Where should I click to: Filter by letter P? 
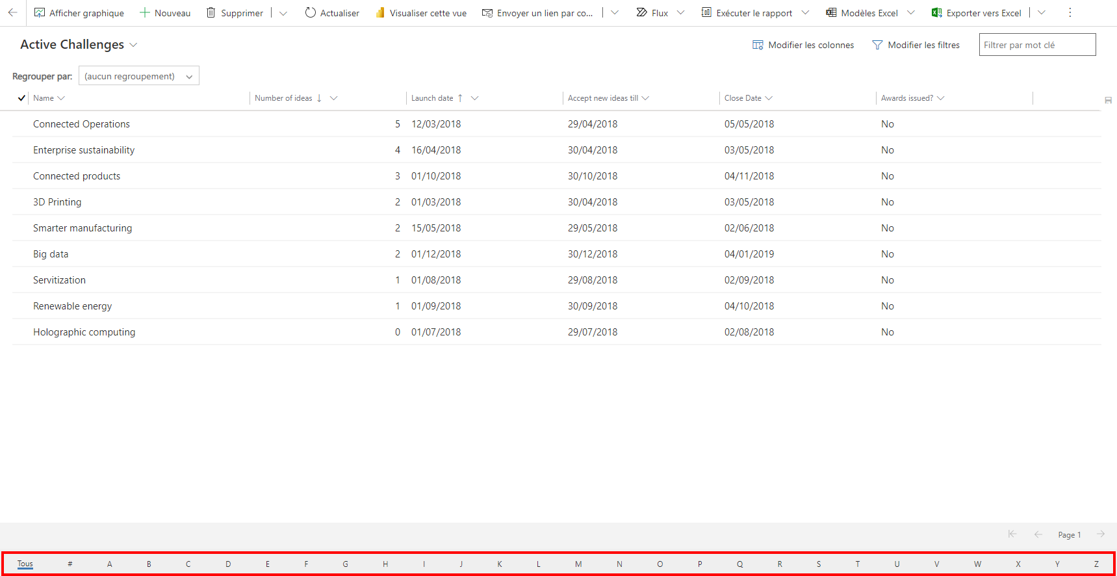pyautogui.click(x=700, y=564)
